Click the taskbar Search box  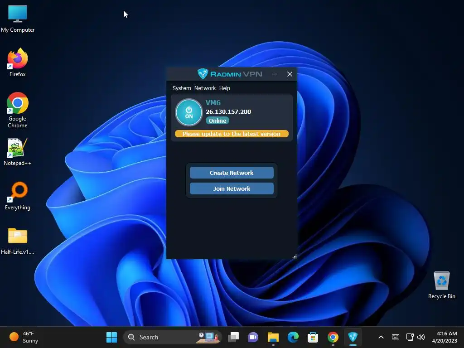point(173,337)
